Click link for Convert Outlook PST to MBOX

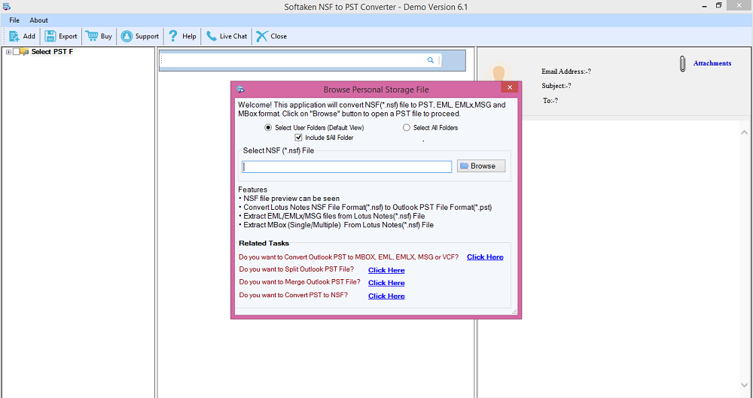coord(485,257)
